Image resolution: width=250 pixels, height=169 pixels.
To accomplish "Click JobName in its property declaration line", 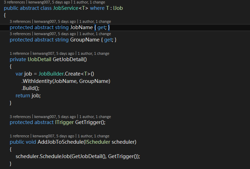I will pos(82,27).
